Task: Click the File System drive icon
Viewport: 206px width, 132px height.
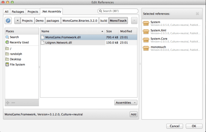Action: [x=7, y=64]
